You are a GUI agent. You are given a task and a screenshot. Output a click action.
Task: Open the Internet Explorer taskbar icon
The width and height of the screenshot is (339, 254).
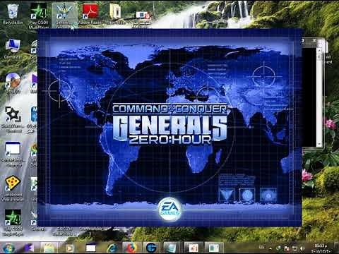pos(112,248)
